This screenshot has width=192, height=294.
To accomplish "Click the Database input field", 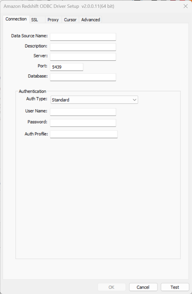I will click(x=83, y=77).
